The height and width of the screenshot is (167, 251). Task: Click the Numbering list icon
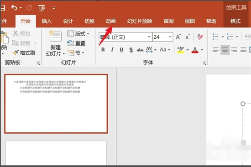coord(230,37)
